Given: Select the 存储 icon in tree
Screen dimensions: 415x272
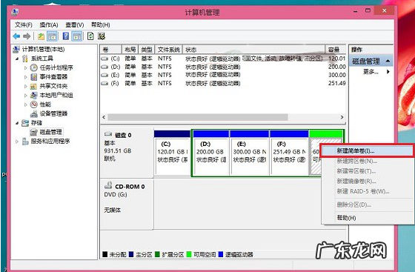Looking at the screenshot, I should pyautogui.click(x=25, y=123).
